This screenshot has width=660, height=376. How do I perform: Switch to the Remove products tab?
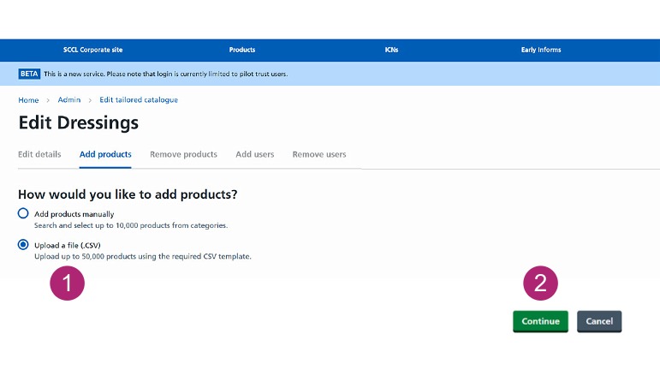point(183,154)
